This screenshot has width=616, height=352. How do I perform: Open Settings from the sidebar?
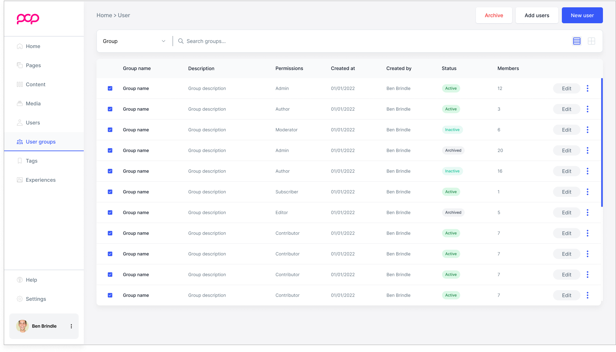coord(36,299)
